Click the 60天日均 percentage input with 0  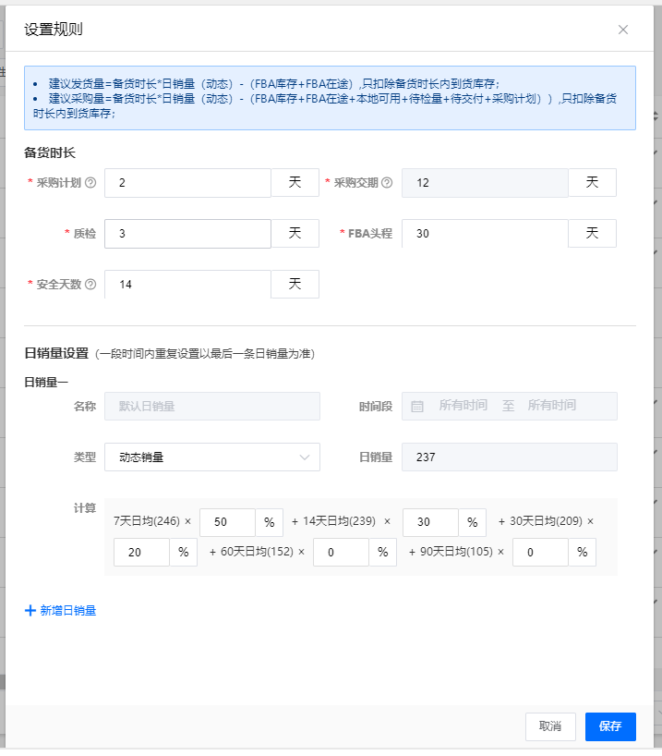pyautogui.click(x=341, y=553)
